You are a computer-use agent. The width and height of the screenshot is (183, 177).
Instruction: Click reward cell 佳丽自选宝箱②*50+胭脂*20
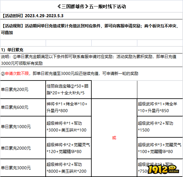68,89
